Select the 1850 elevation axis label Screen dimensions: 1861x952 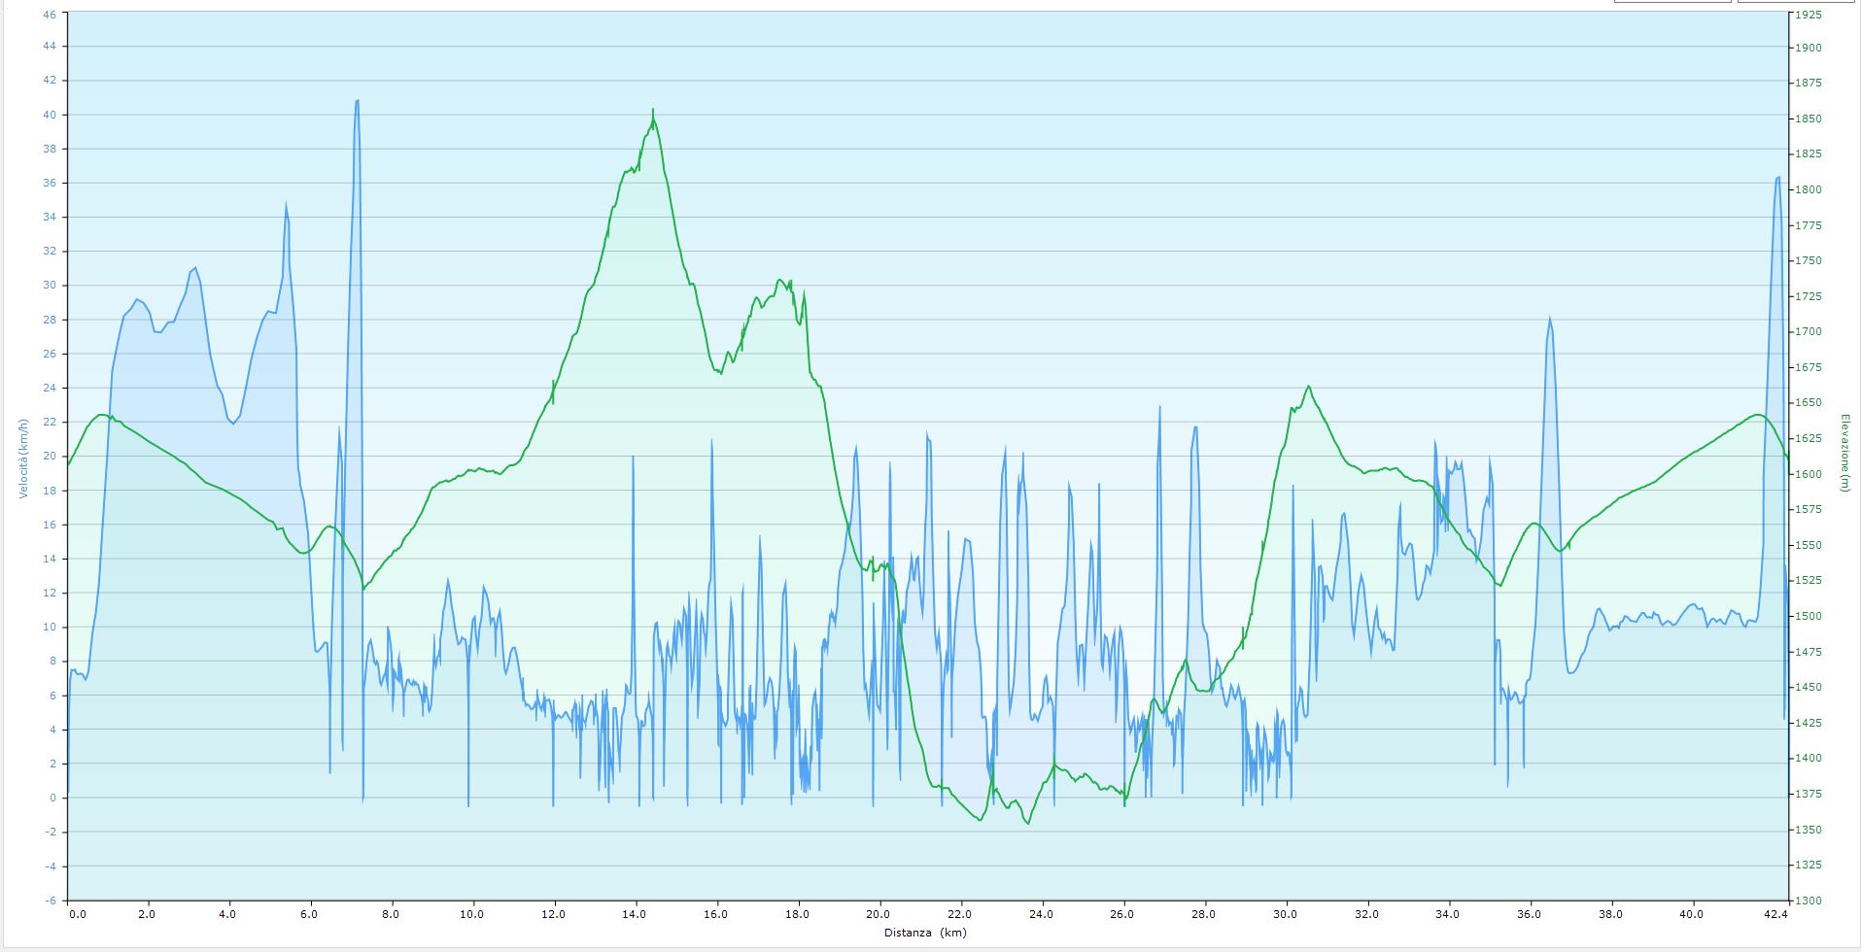[1809, 119]
